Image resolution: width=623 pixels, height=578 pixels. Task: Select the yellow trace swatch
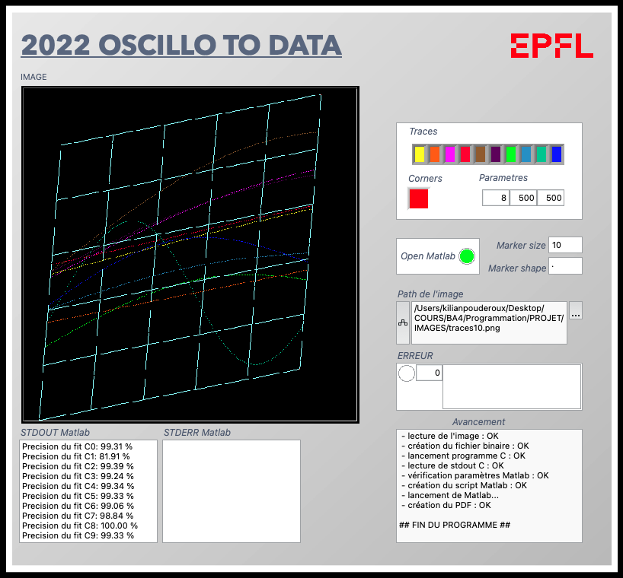420,154
